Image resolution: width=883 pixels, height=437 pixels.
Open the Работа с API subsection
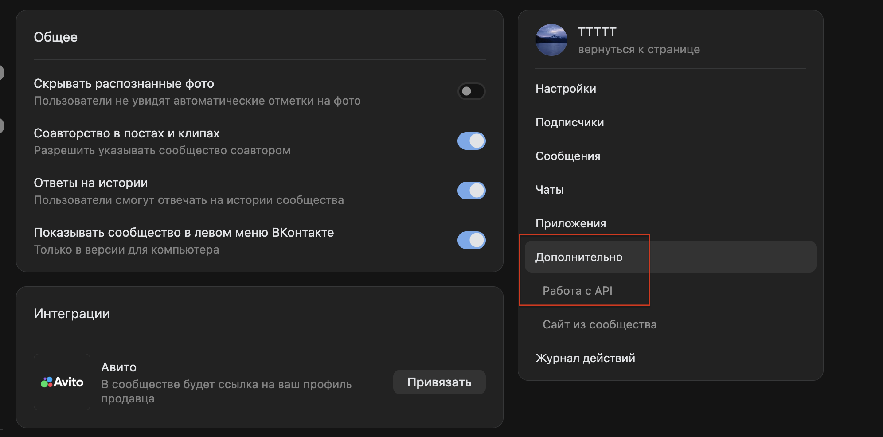(x=577, y=291)
